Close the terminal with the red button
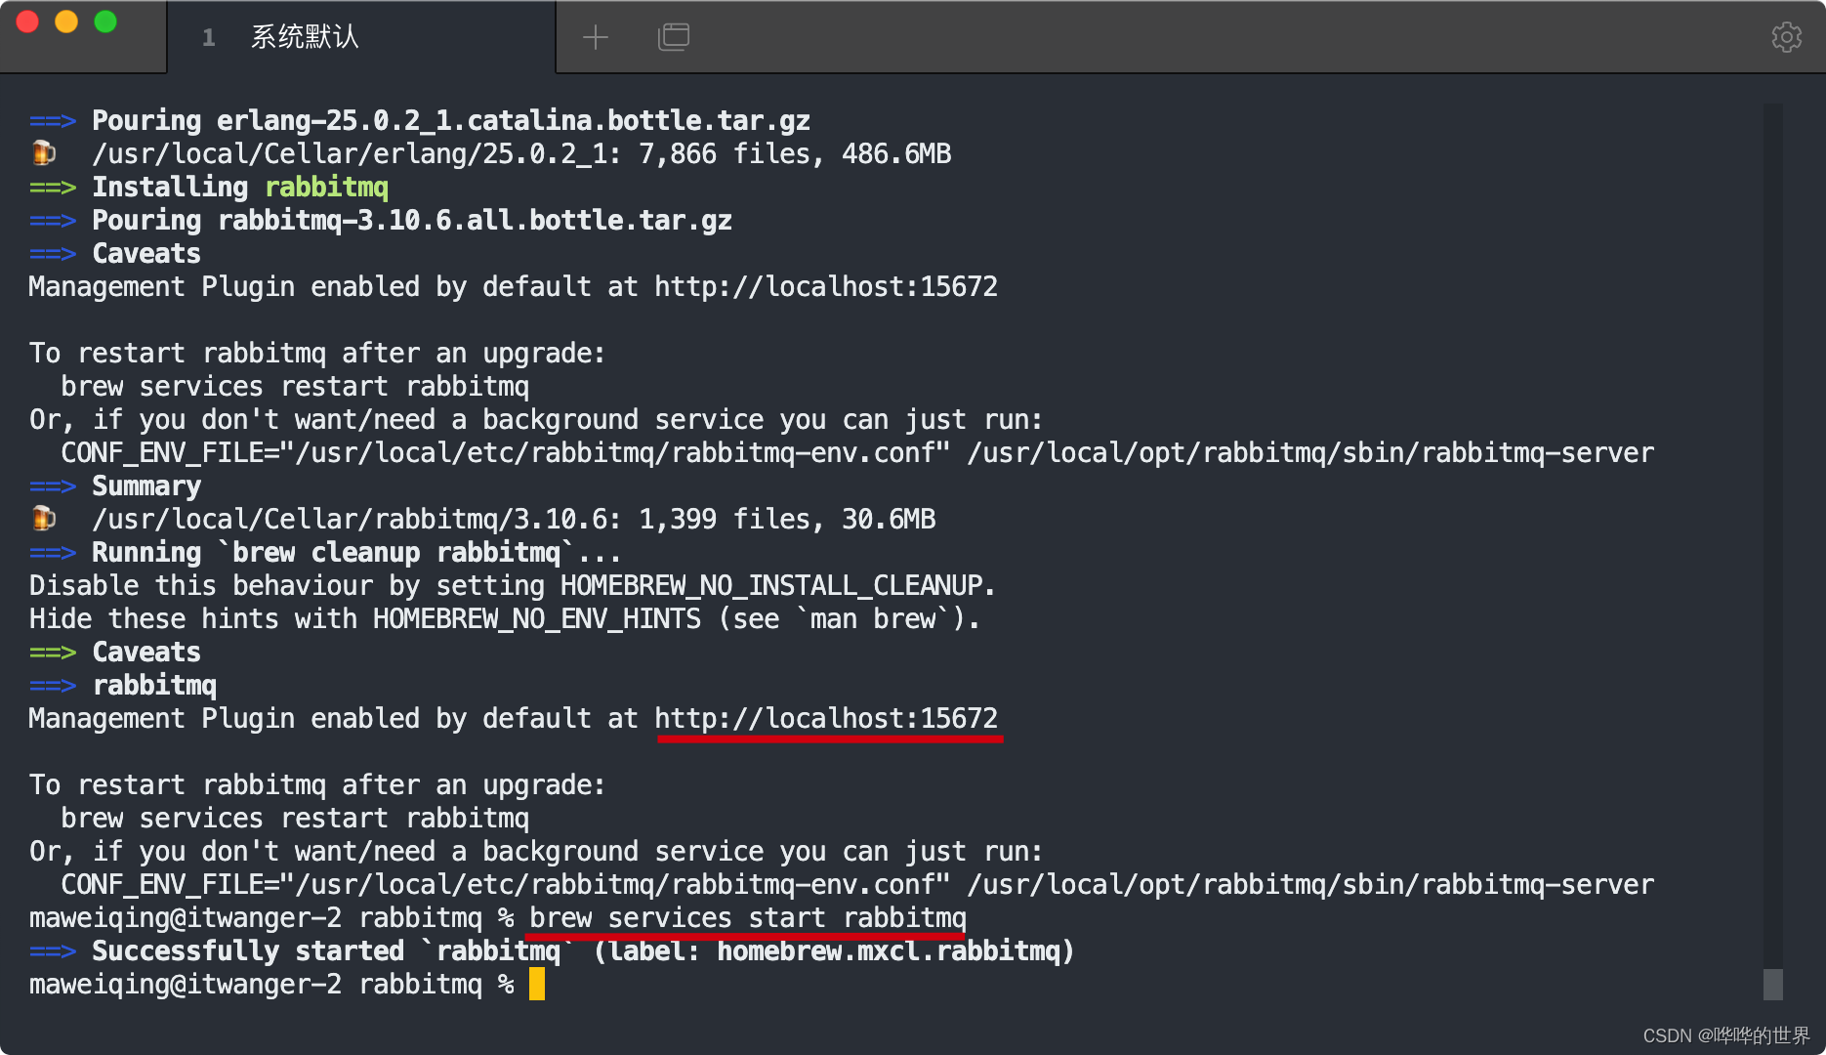This screenshot has height=1055, width=1826. tap(27, 21)
